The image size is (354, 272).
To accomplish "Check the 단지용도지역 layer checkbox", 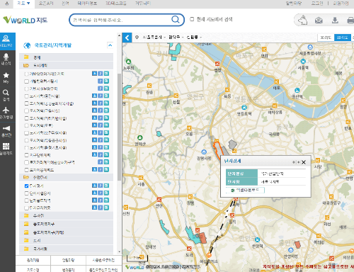I will pyautogui.click(x=26, y=200).
